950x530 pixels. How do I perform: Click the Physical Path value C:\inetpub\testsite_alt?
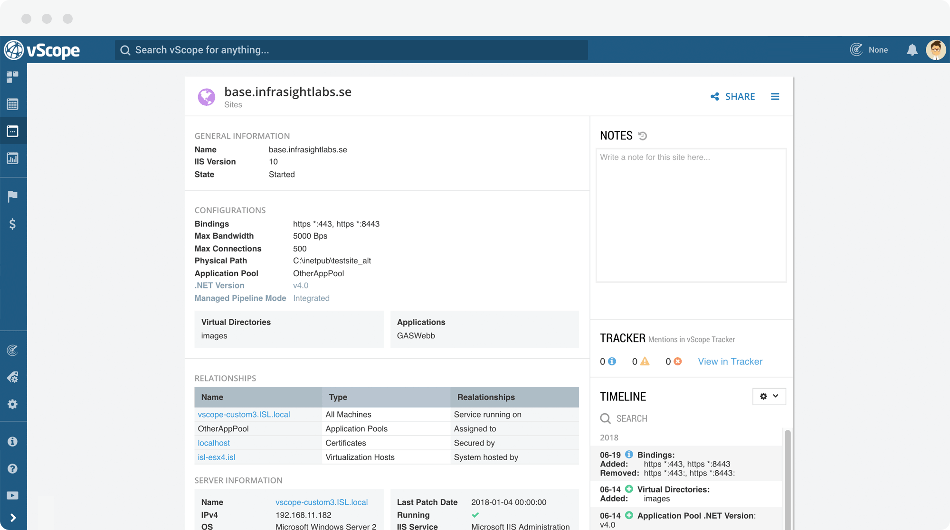(332, 260)
